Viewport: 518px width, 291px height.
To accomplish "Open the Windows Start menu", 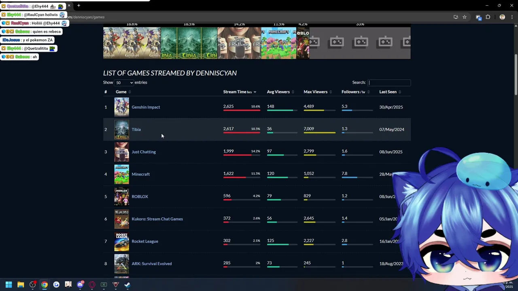I will [8, 285].
